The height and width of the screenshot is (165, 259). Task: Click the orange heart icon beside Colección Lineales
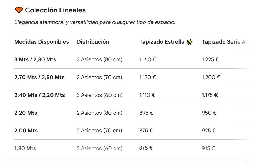tap(19, 10)
